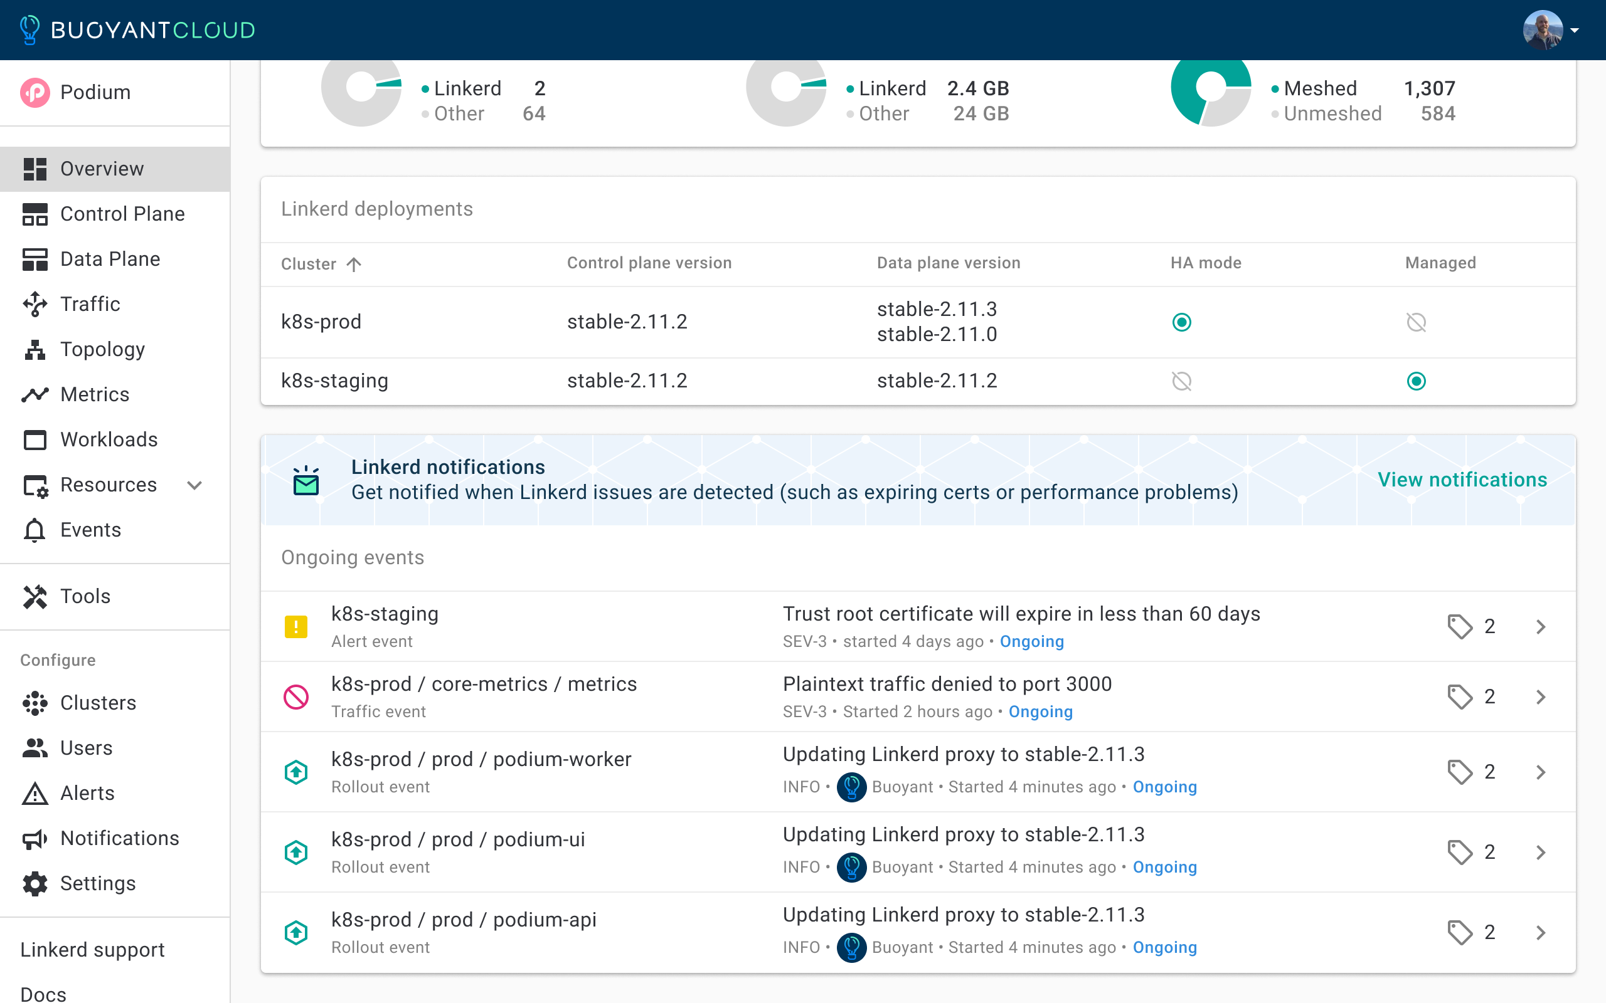This screenshot has width=1606, height=1003.
Task: Open Plaintext traffic denied event chevron
Action: point(1541,697)
